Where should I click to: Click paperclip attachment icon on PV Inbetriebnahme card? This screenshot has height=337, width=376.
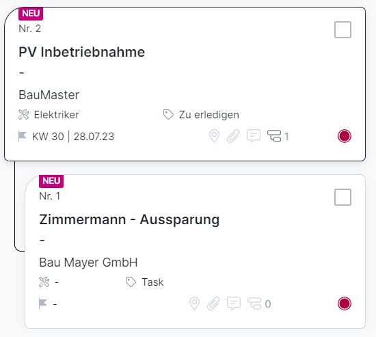click(233, 136)
